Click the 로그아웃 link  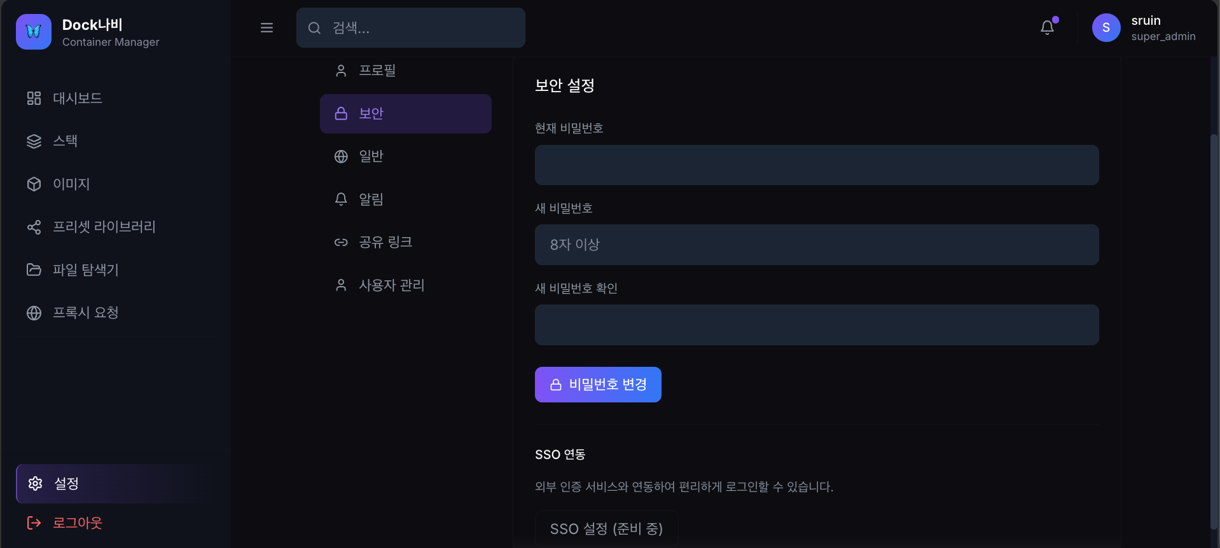point(77,523)
